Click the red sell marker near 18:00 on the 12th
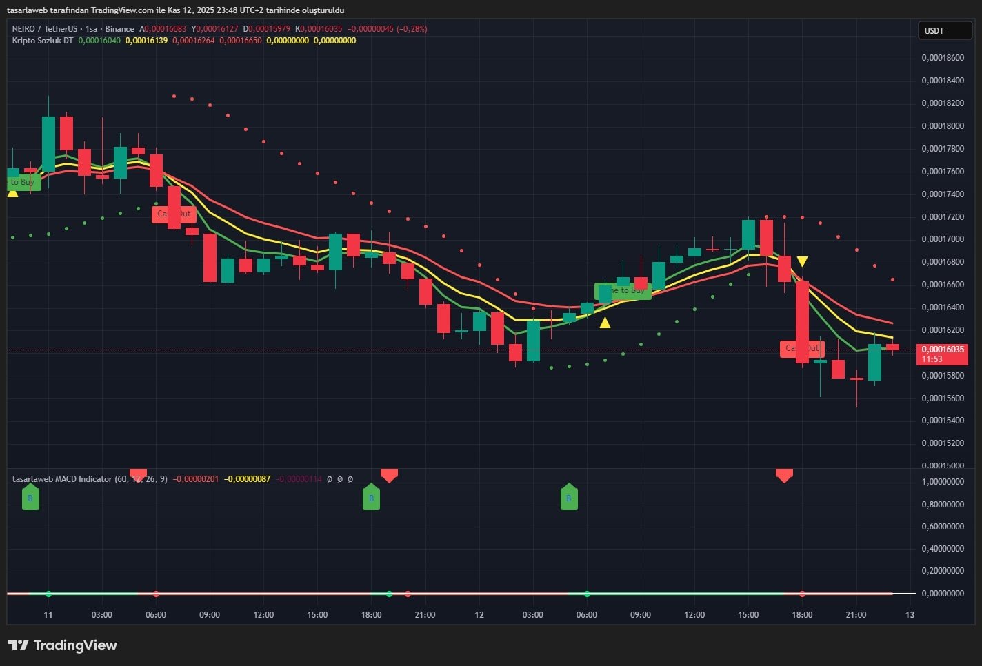982x666 pixels. coord(784,475)
